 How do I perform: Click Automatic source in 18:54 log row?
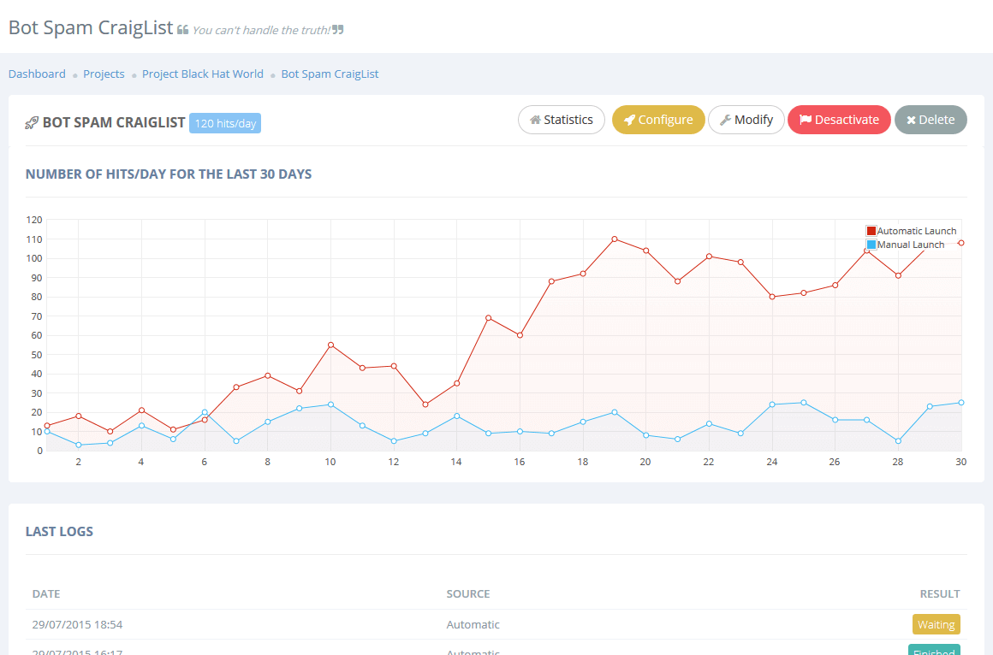(473, 624)
